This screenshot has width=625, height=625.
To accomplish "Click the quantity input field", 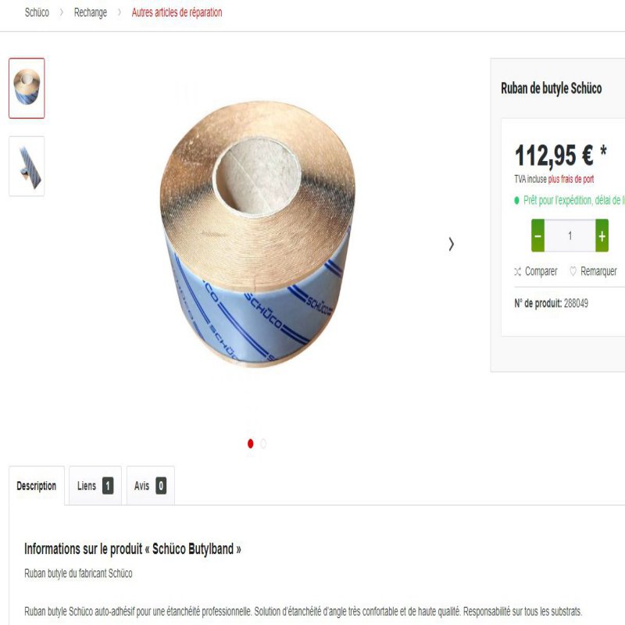I will click(570, 236).
